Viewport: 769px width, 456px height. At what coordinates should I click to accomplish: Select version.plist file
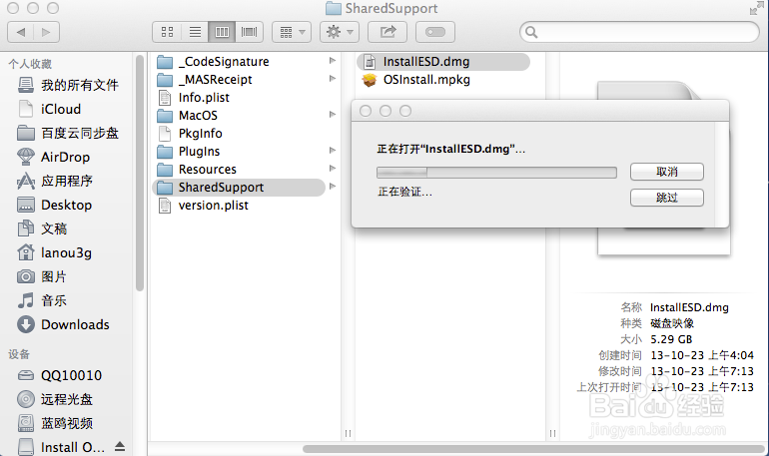pyautogui.click(x=203, y=206)
